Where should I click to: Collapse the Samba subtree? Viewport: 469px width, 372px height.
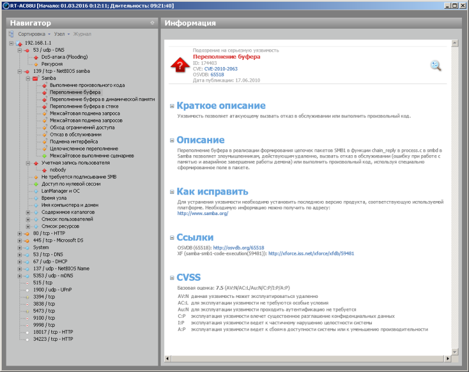click(28, 78)
